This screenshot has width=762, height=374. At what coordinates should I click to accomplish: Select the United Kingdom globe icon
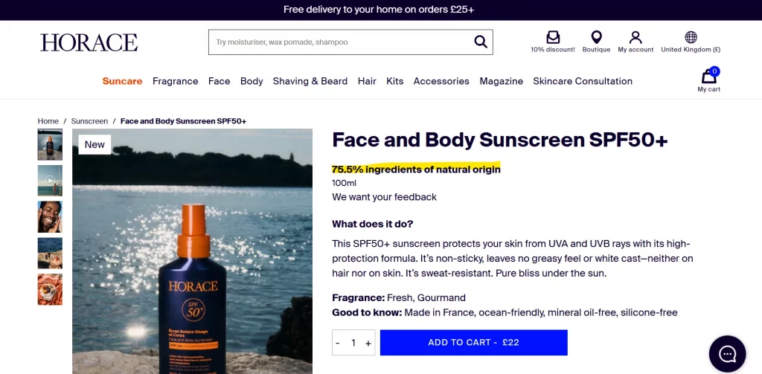click(x=691, y=37)
